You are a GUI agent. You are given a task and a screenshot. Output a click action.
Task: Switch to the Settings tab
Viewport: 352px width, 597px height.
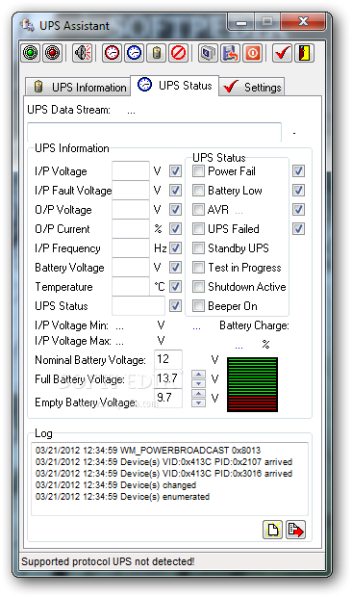coord(251,87)
